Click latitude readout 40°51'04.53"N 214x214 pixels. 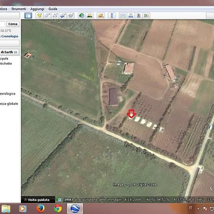pos(158,200)
